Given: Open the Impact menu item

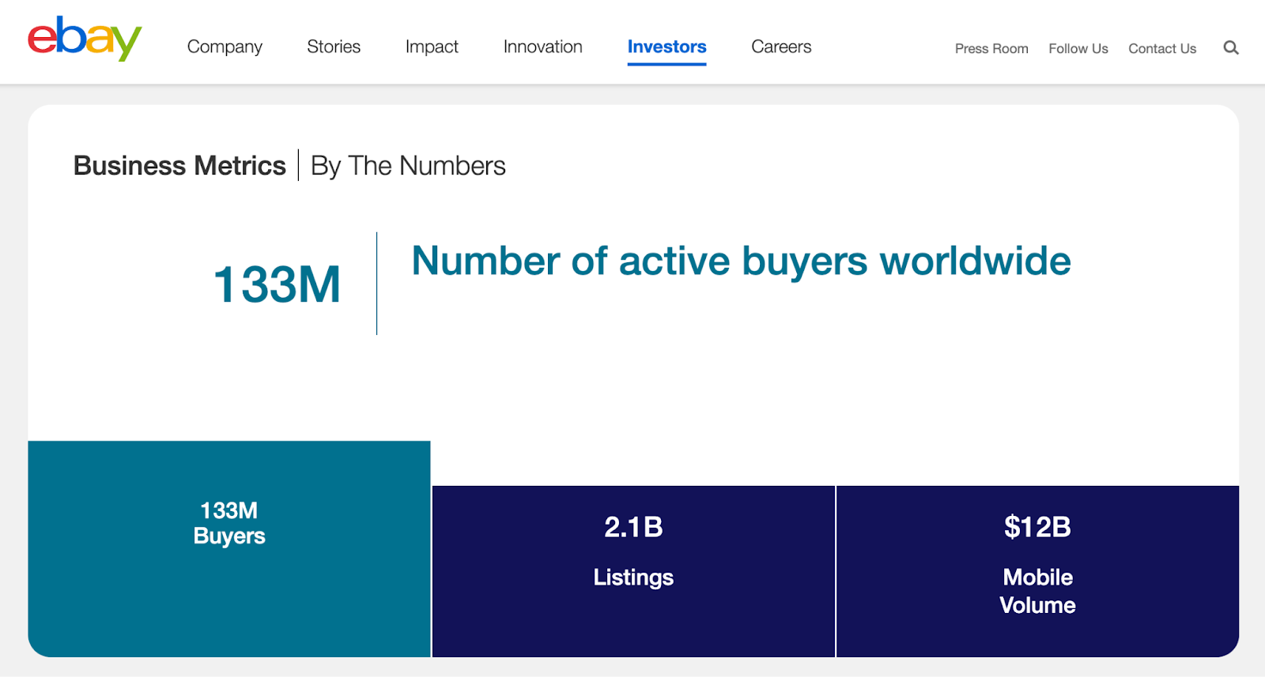Looking at the screenshot, I should point(432,47).
